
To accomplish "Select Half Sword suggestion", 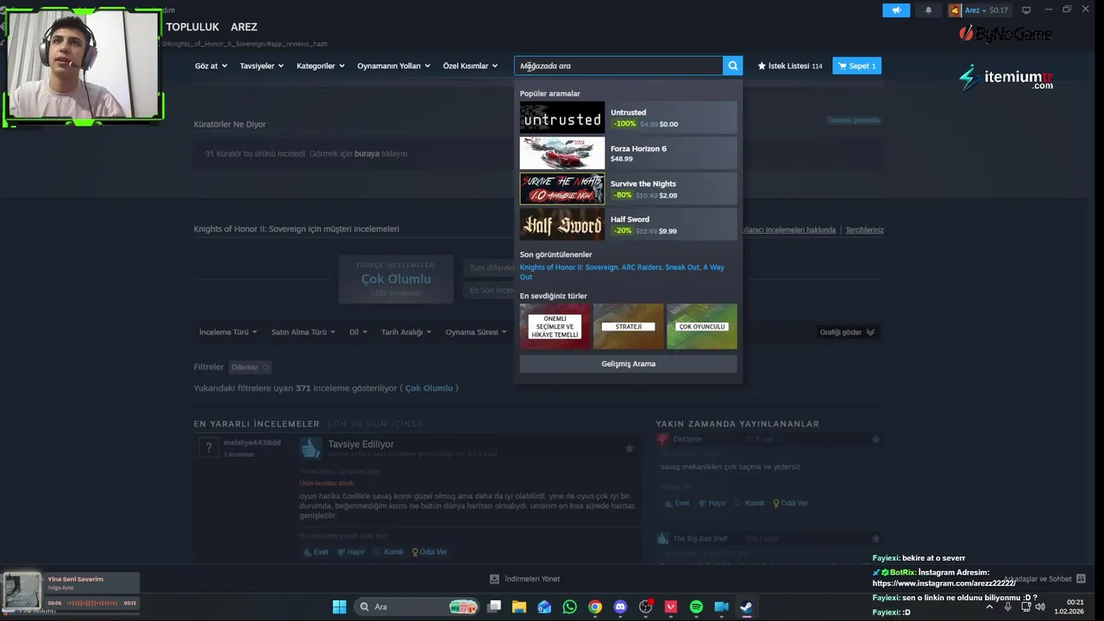I will (x=628, y=223).
